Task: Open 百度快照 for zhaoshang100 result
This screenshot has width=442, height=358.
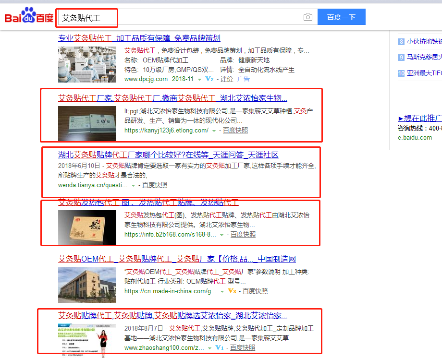Action: 243,347
